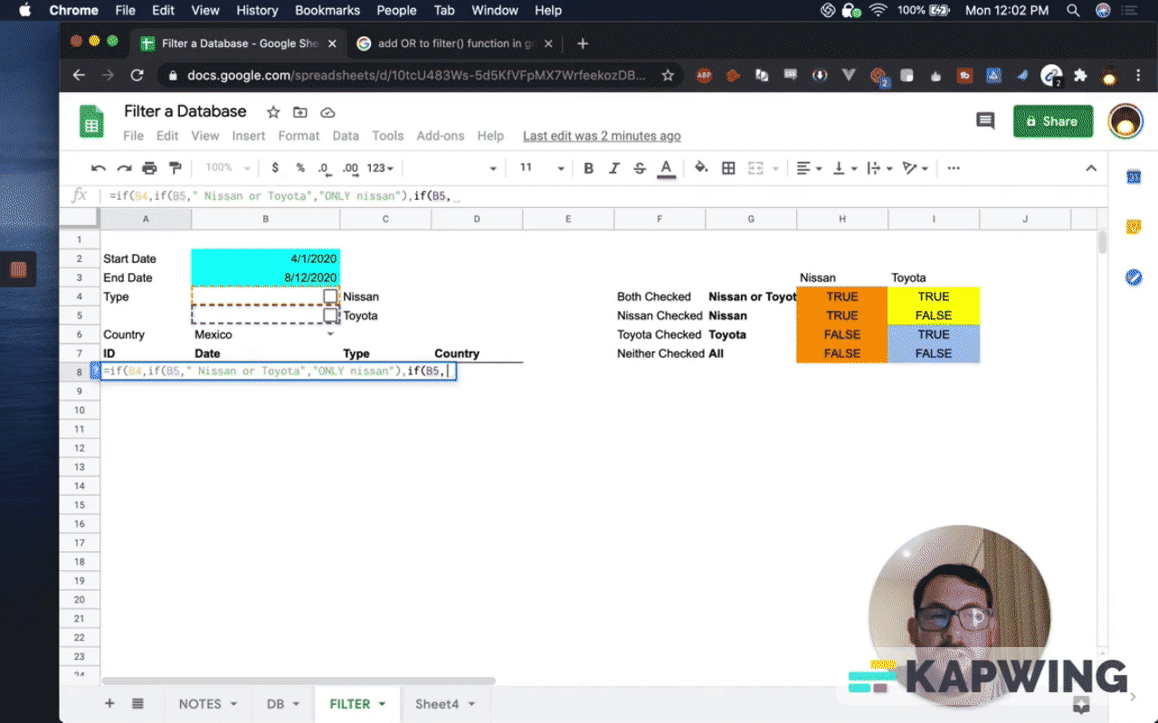
Task: Open Spotlight search in menu bar
Action: tap(1073, 11)
